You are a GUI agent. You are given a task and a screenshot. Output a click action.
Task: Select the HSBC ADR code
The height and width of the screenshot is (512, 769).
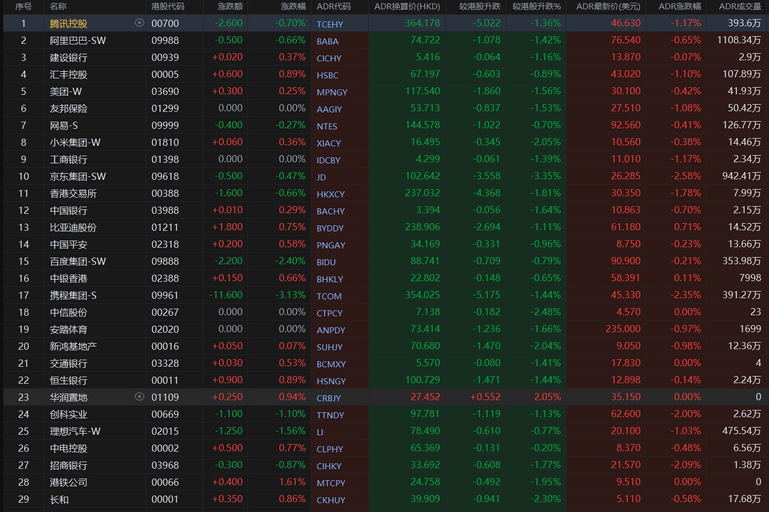tap(328, 75)
